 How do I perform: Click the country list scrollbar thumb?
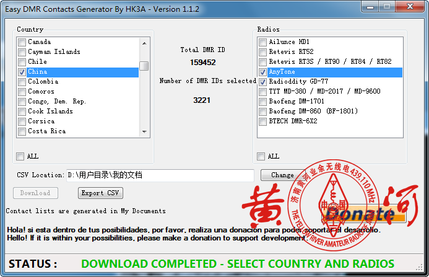[x=144, y=66]
